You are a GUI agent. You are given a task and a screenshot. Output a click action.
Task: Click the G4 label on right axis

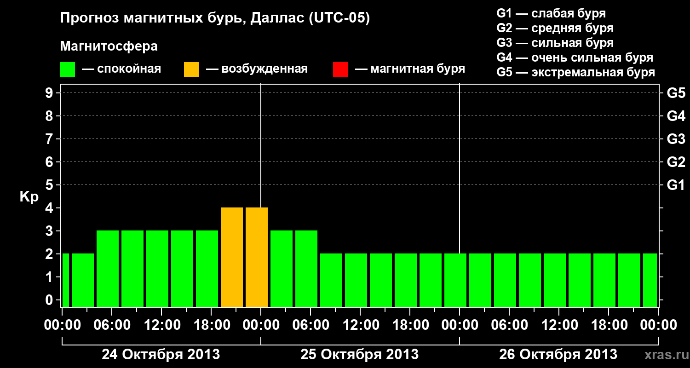[x=676, y=116]
